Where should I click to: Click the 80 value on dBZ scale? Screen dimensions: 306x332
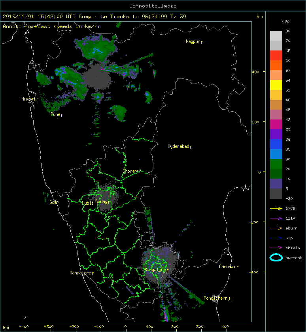pos(288,31)
